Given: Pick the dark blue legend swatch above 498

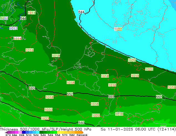Looking at the screenshot, I should tap(24, 132).
